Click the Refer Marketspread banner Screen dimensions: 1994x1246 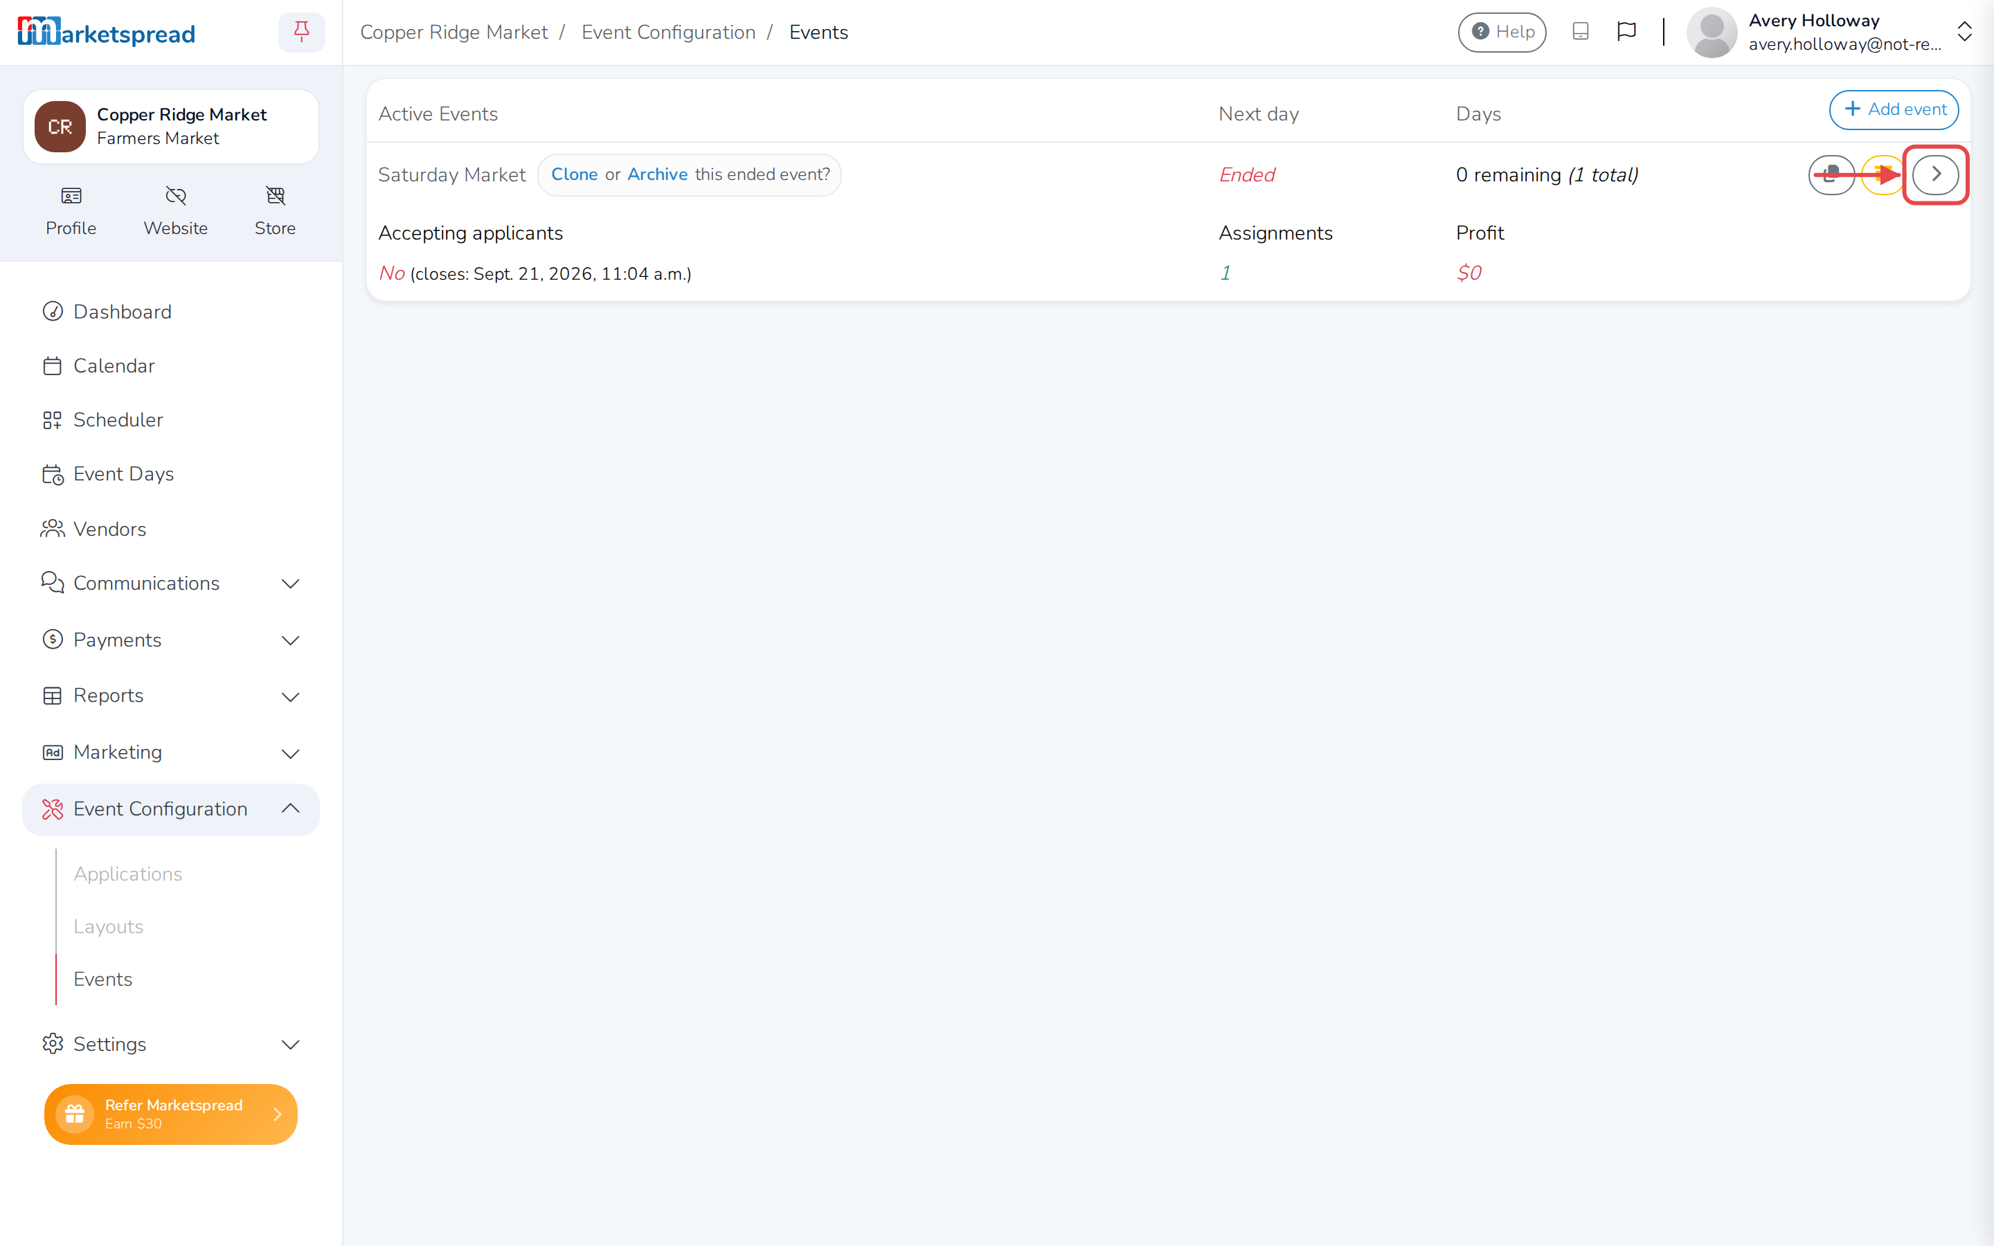170,1114
